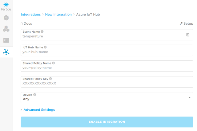Go to Integrations breadcrumb link
This screenshot has width=197, height=131.
pyautogui.click(x=30, y=14)
